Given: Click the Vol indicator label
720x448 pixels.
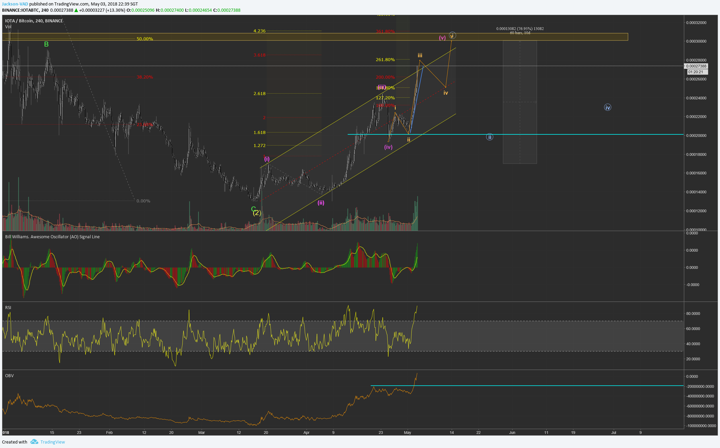Looking at the screenshot, I should point(8,26).
